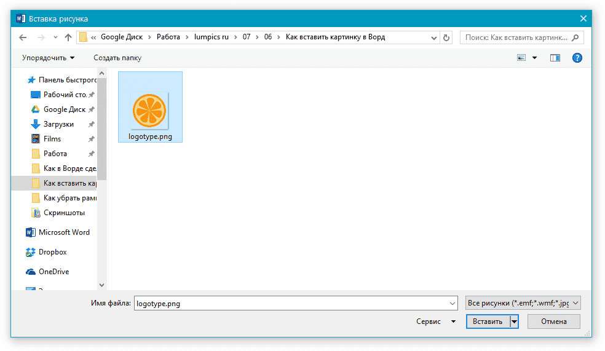
Task: Click the chevron after Google Диск
Action: click(x=149, y=37)
